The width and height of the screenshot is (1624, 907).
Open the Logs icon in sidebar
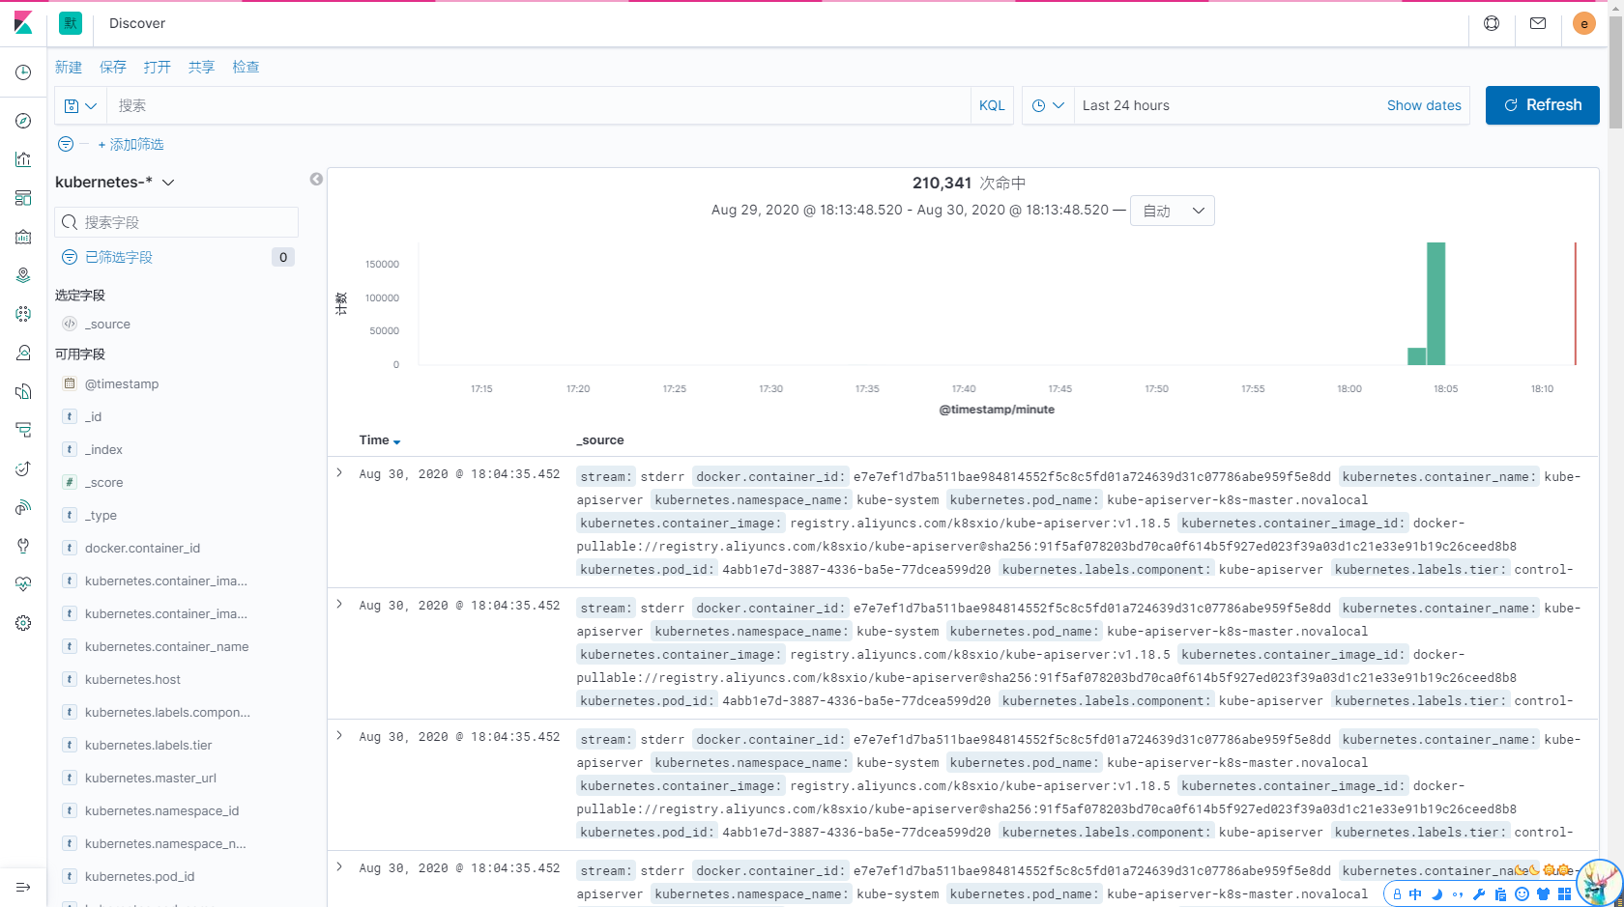(23, 391)
